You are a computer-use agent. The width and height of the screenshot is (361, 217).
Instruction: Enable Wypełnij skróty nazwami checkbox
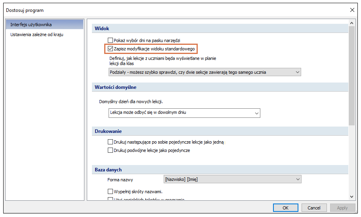(x=110, y=191)
